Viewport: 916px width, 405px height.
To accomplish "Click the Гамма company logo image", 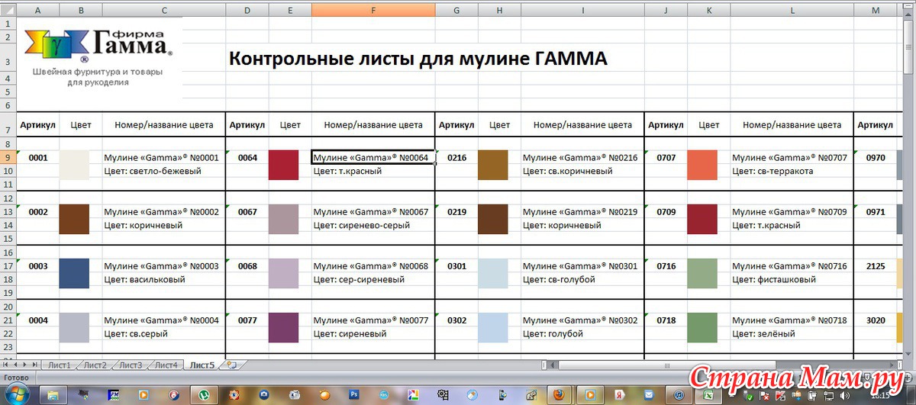I will (x=98, y=59).
